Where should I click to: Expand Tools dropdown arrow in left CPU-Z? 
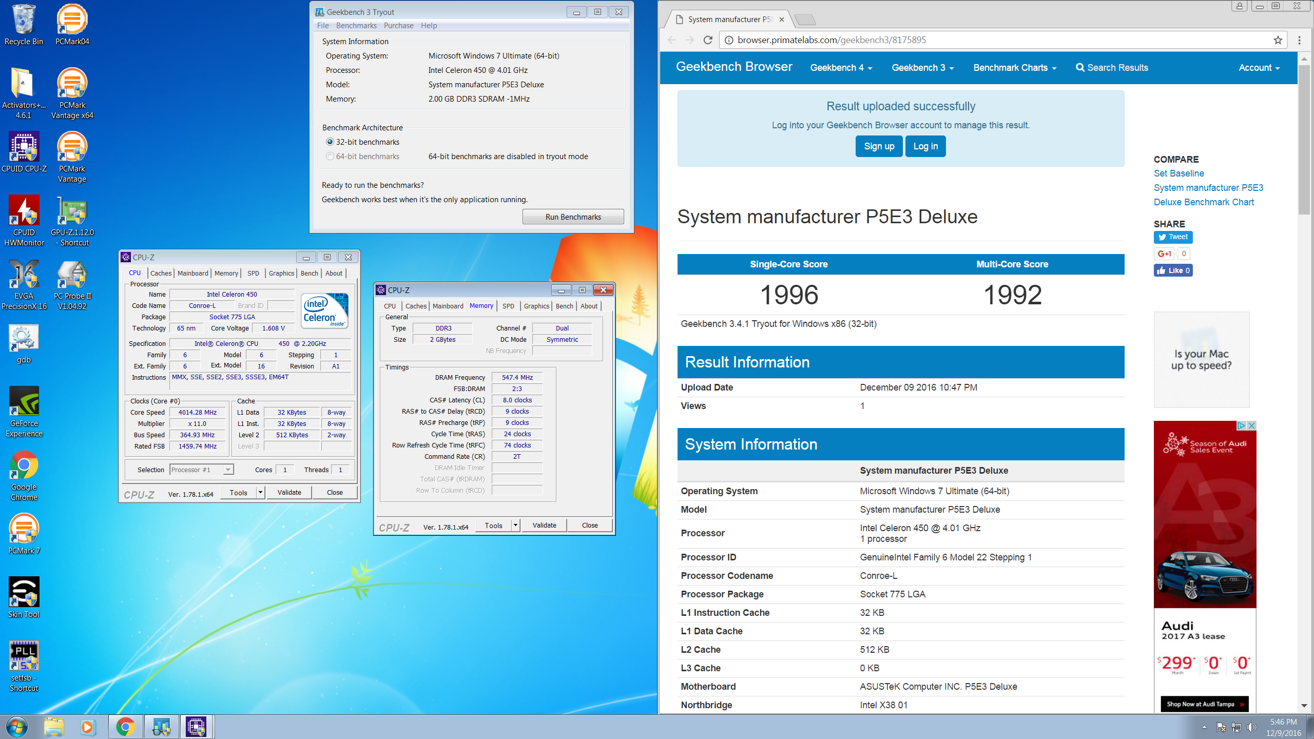click(260, 493)
